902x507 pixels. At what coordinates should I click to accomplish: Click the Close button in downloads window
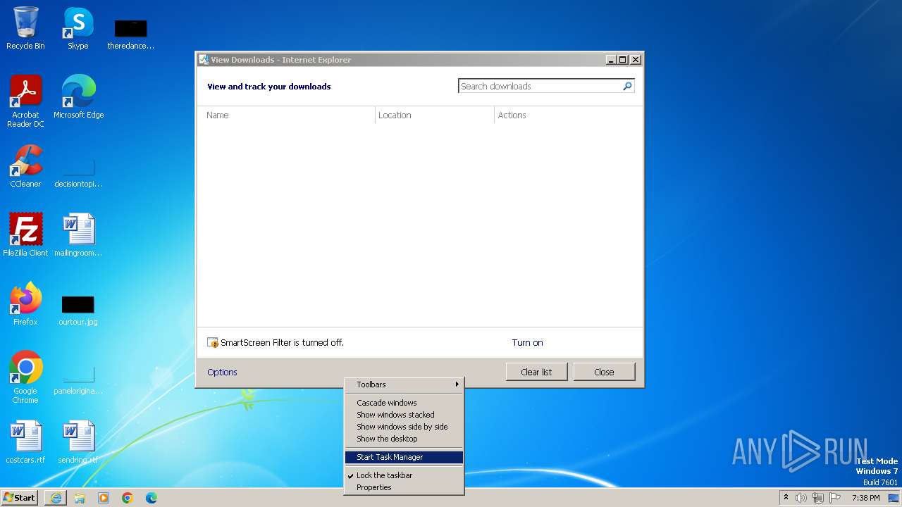(x=604, y=372)
